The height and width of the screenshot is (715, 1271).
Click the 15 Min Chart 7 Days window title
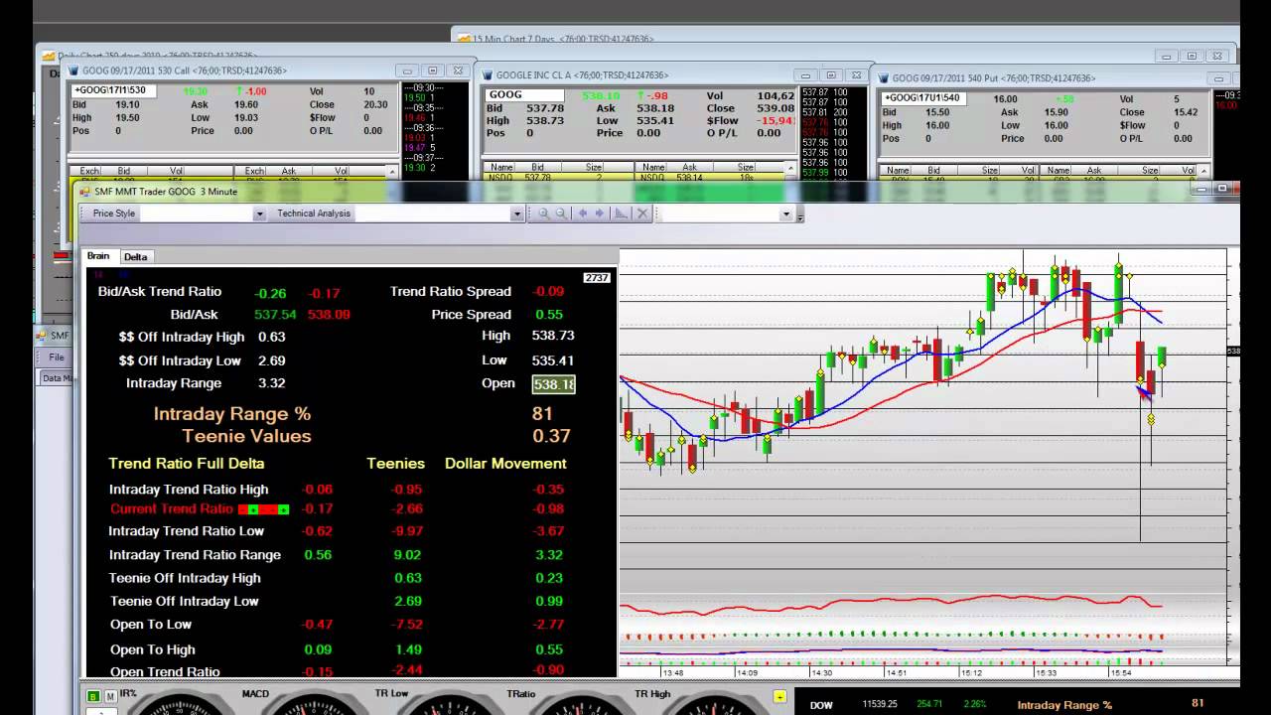pos(563,40)
